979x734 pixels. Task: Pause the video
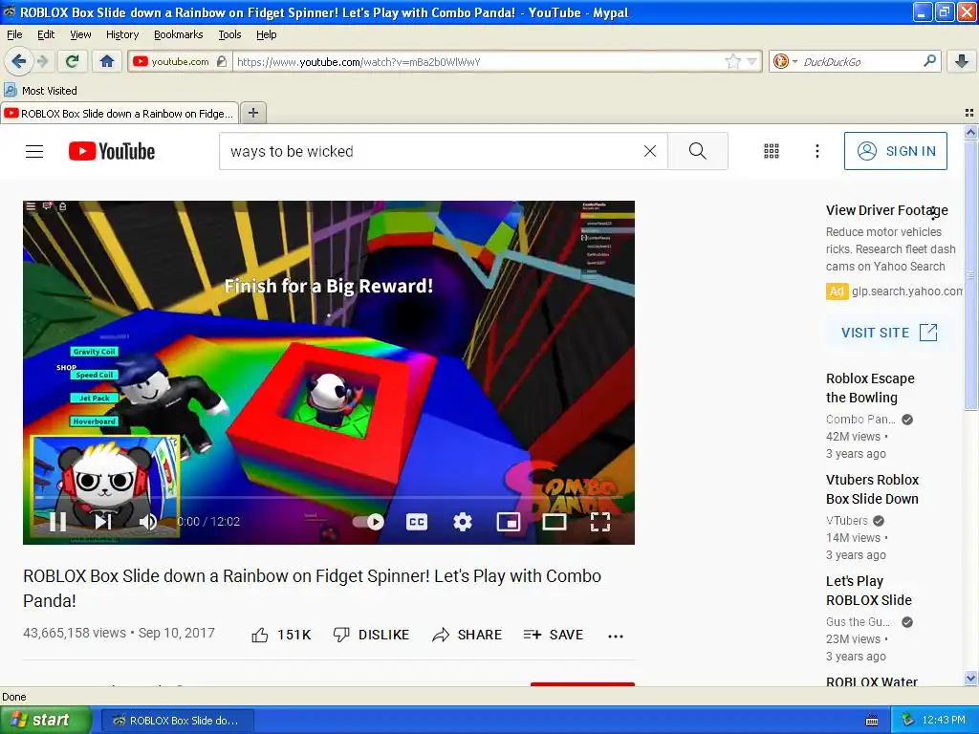tap(57, 521)
